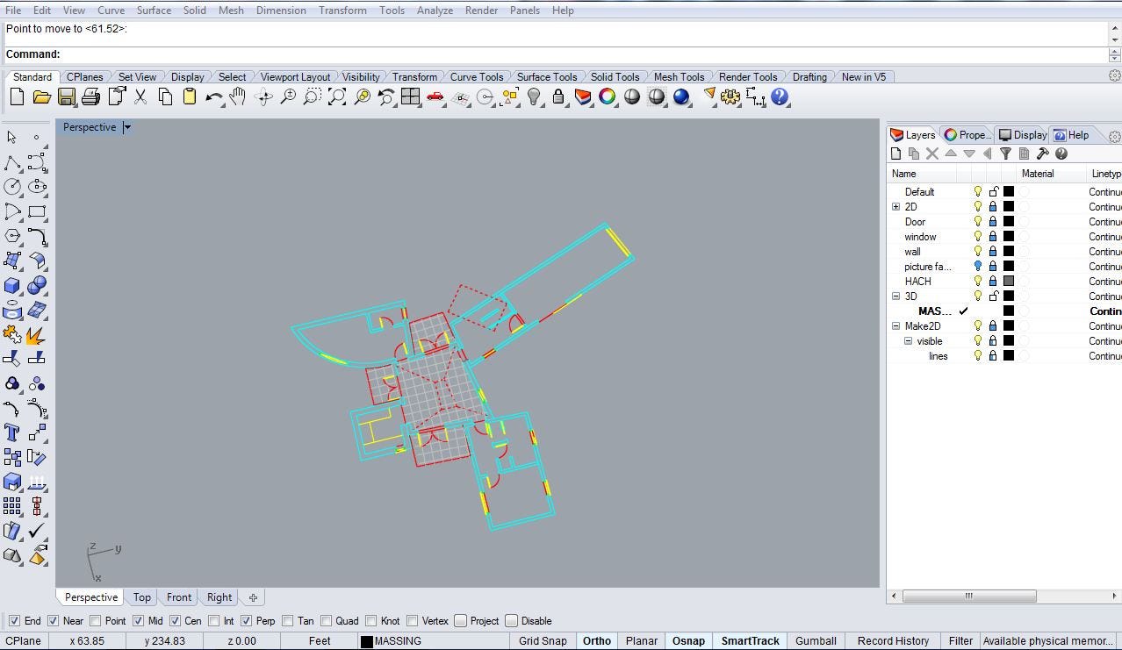1122x650 pixels.
Task: Collapse the 3D layer tree node
Action: tap(895, 296)
